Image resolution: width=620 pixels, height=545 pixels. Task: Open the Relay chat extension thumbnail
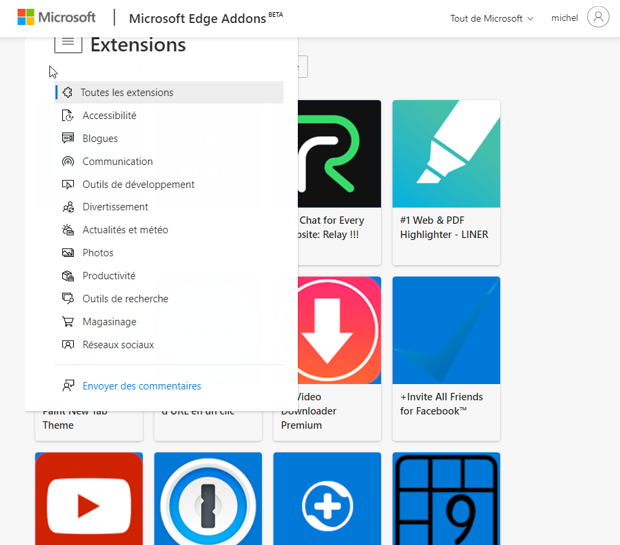[x=339, y=153]
